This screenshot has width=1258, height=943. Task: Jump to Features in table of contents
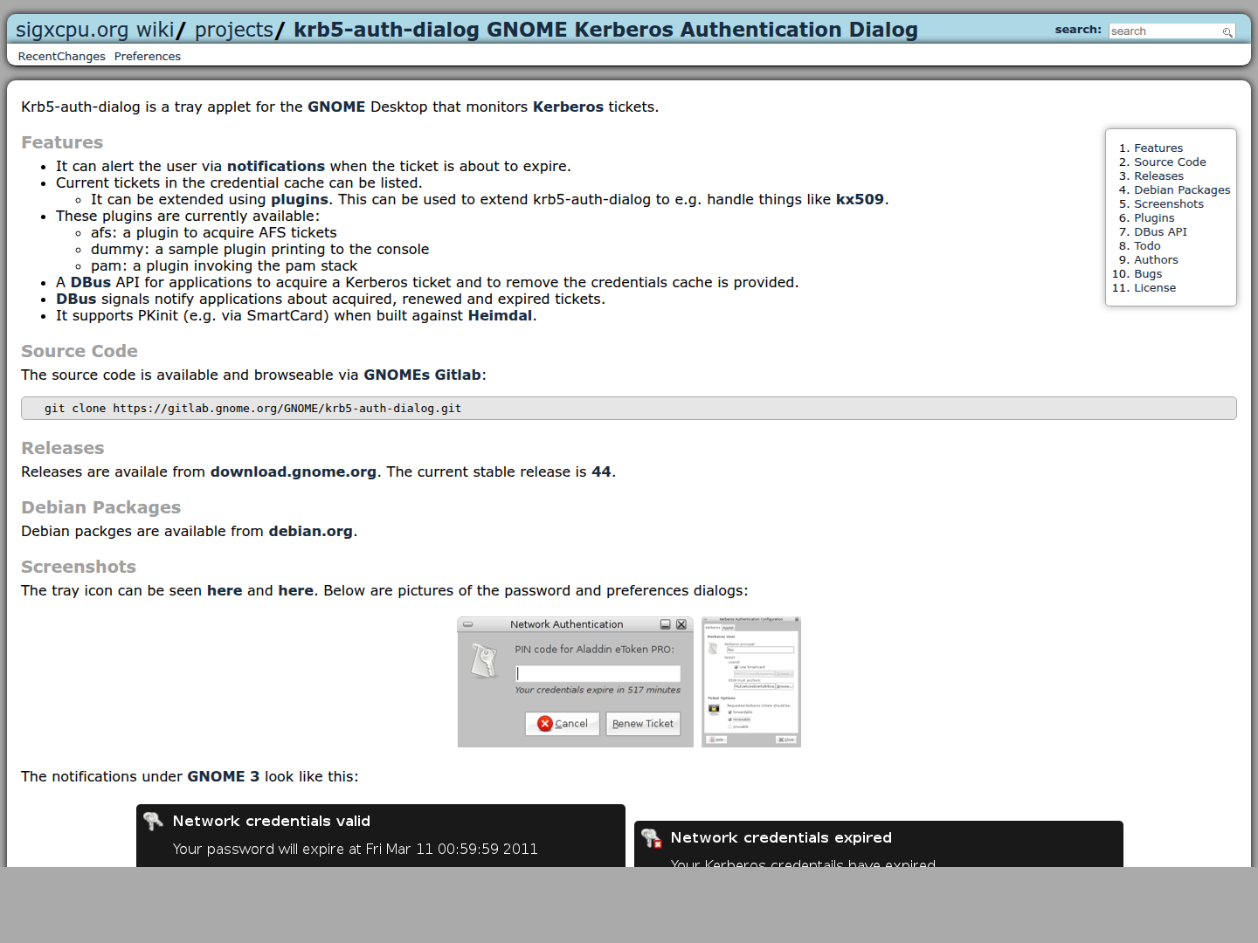[1158, 148]
